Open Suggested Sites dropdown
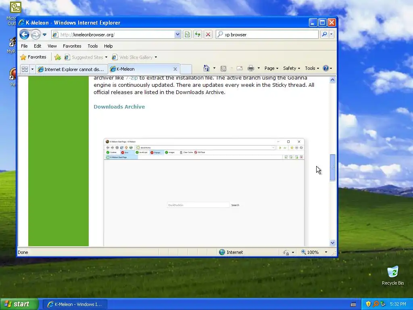Screen dimensions: 413x310 [x=86, y=57]
